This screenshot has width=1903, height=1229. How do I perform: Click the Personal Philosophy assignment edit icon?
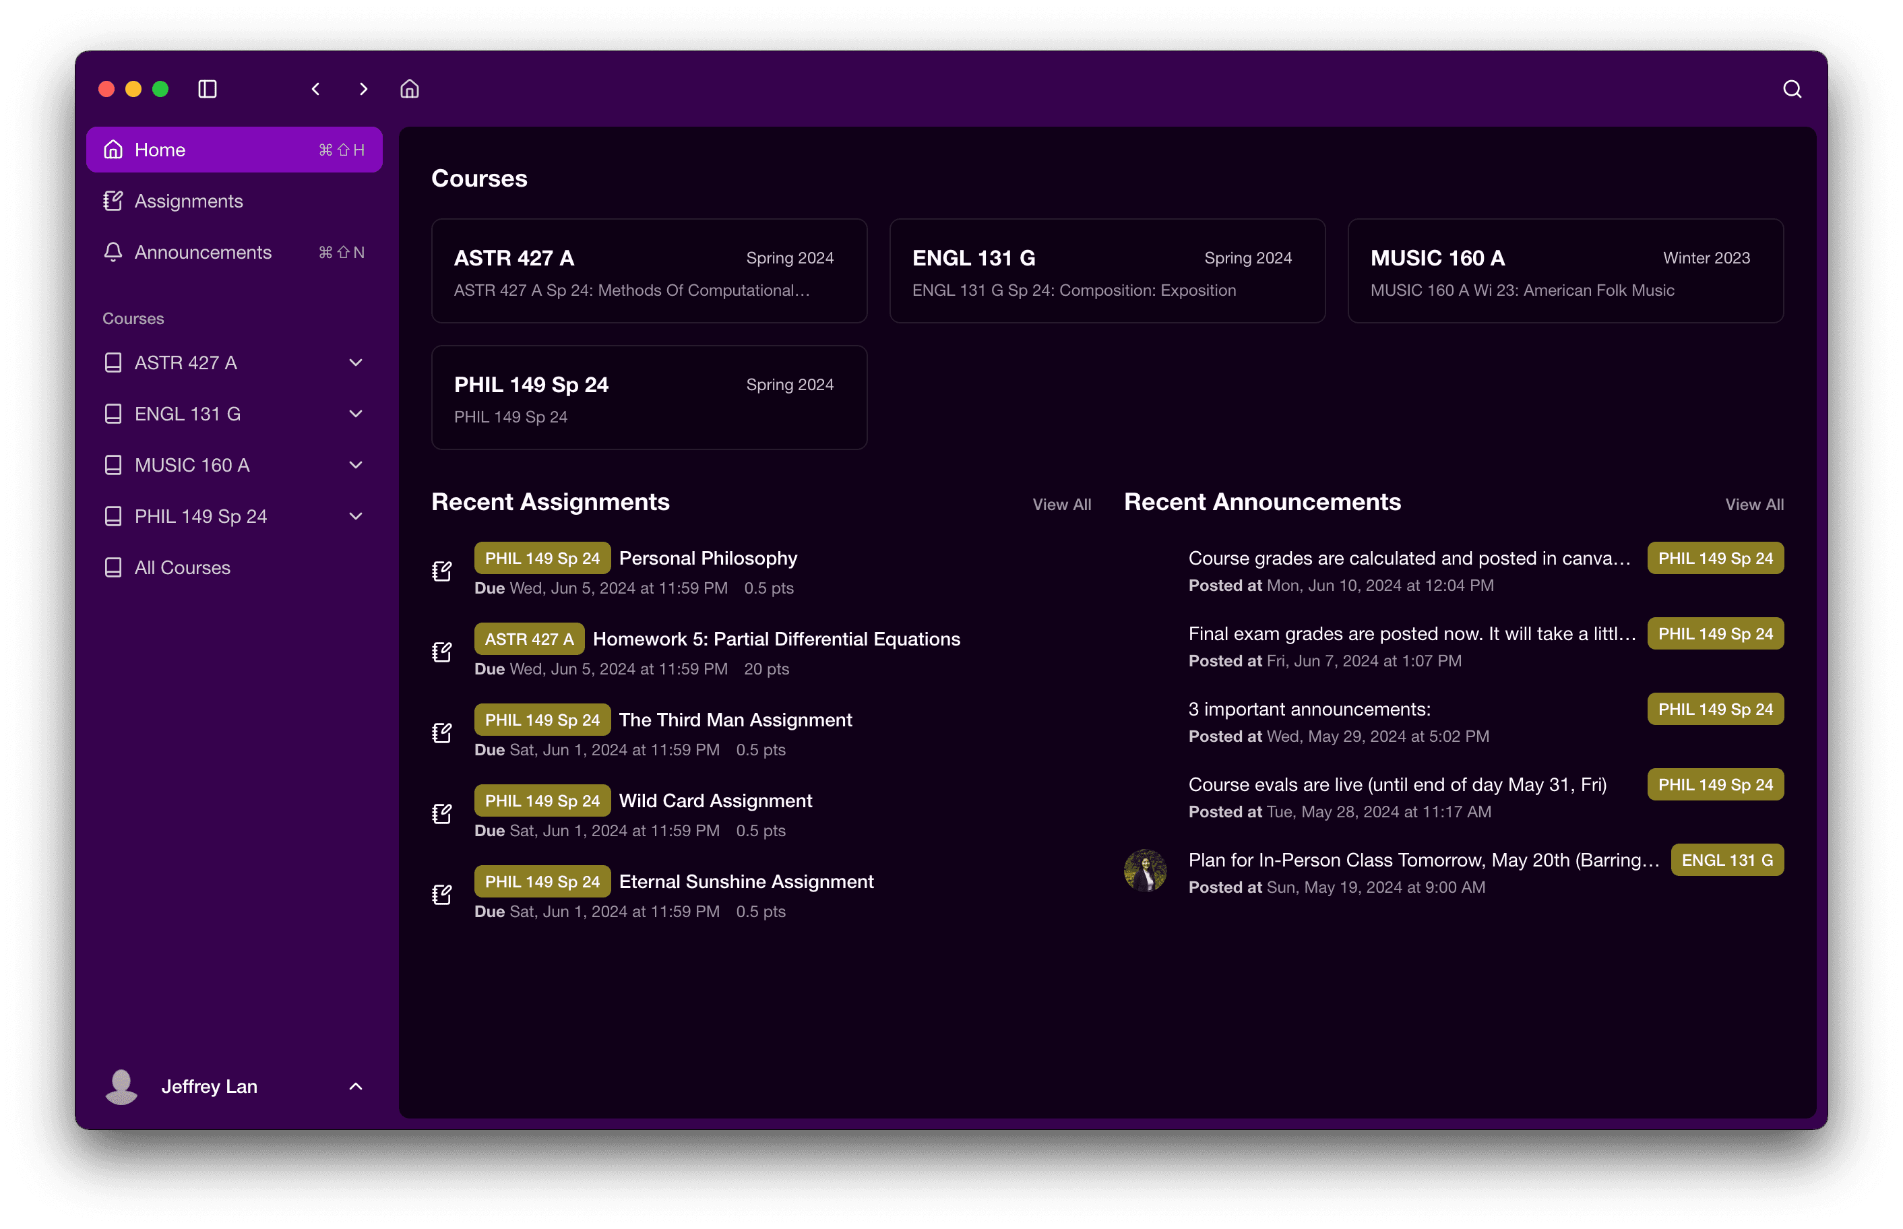coord(443,570)
